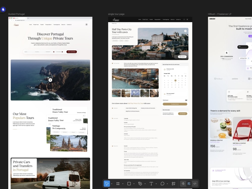The height and width of the screenshot is (189, 252).
Task: Select the Pen tool
Action: tap(140, 183)
